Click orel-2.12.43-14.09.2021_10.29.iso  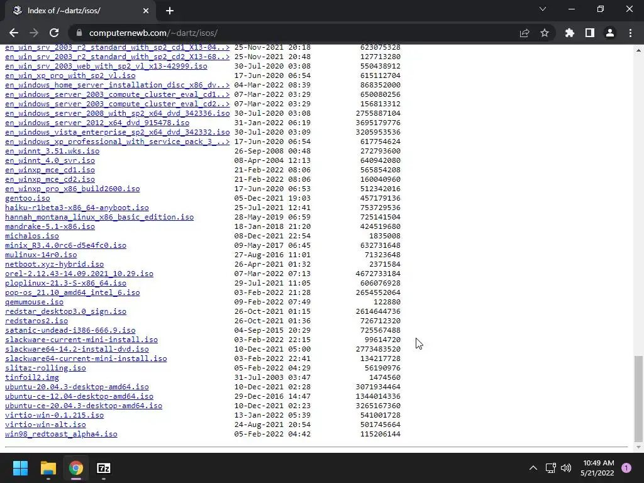tap(79, 274)
